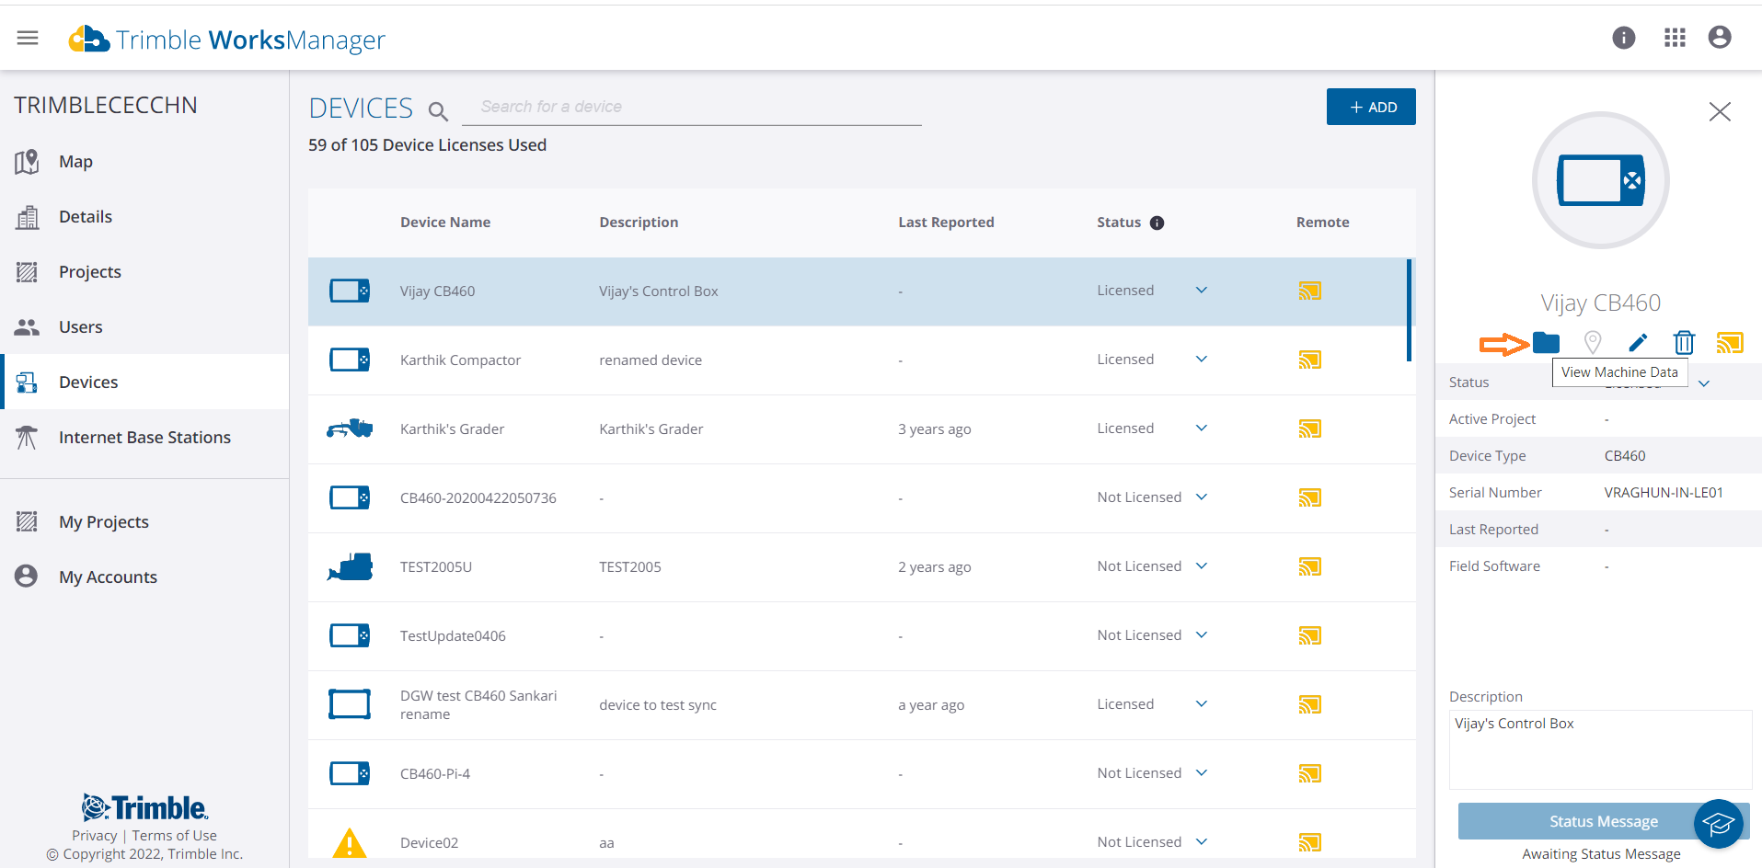Select the DGW test CB460 Sankari row
1762x868 pixels.
tap(478, 705)
